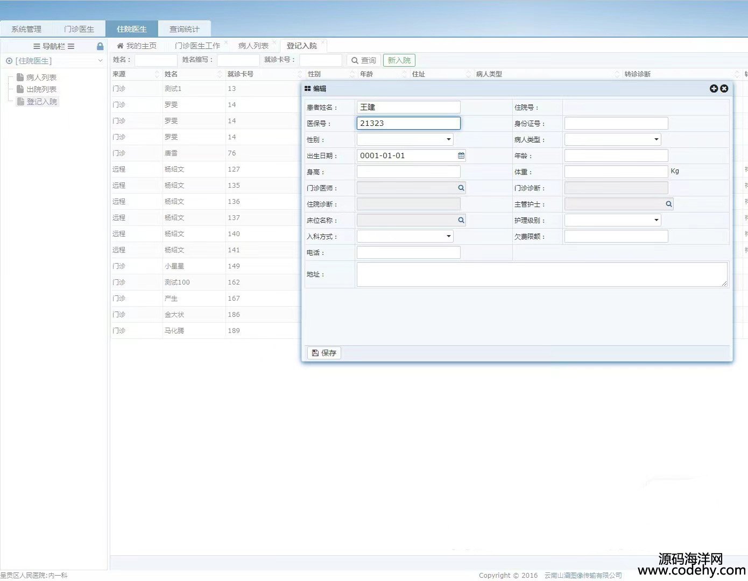748x581 pixels.
Task: Switch to the 系统管理 top tab
Action: (26, 29)
